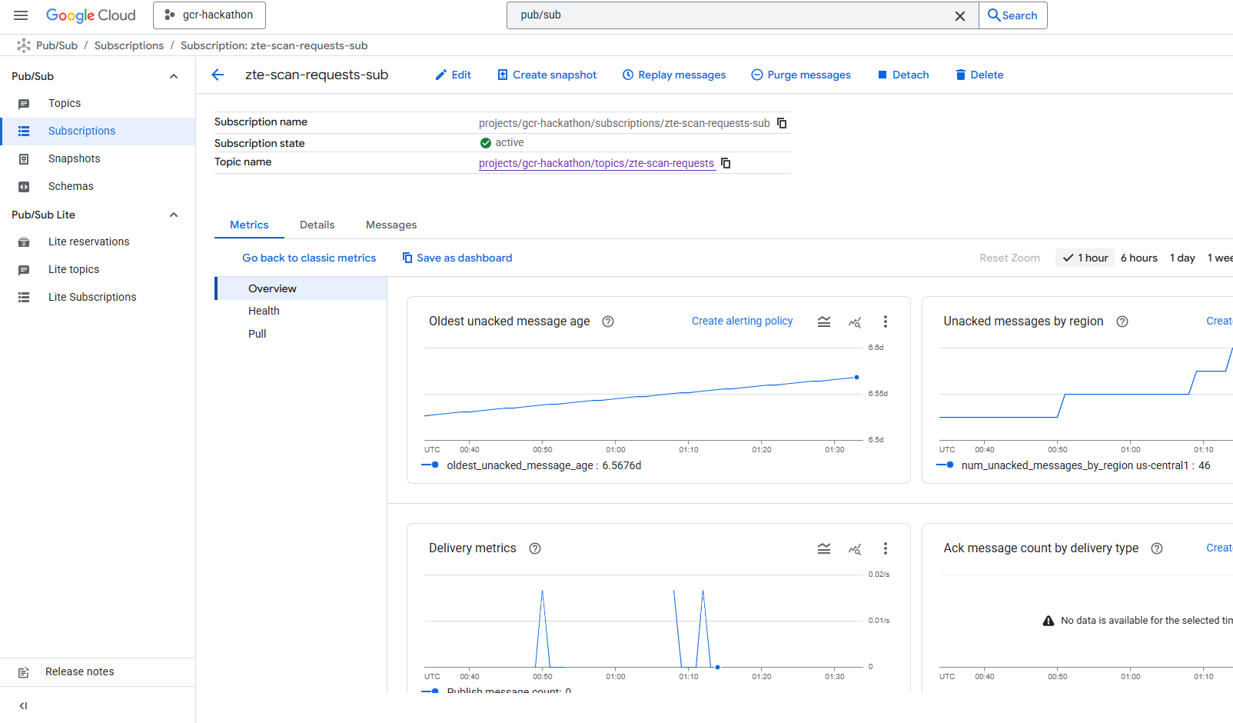
Task: Copy the topic name to clipboard
Action: [x=726, y=163]
